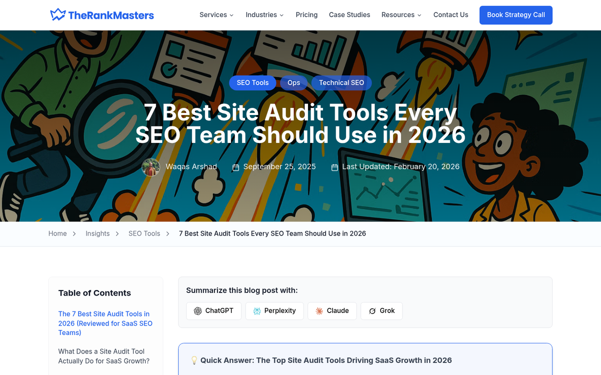Expand the Services dropdown menu

(216, 15)
